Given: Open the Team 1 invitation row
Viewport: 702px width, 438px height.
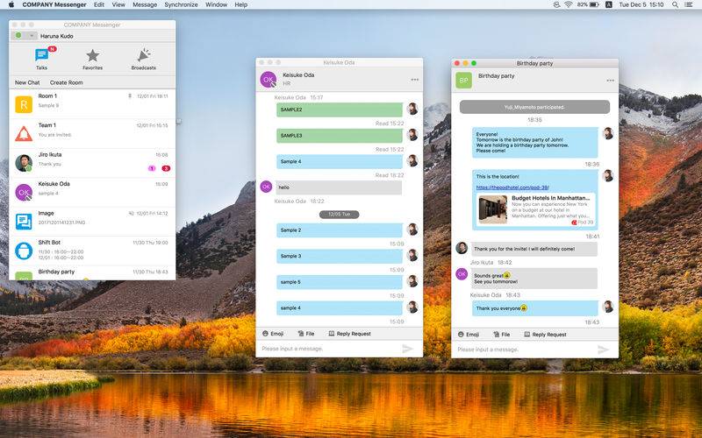Looking at the screenshot, I should pos(92,134).
